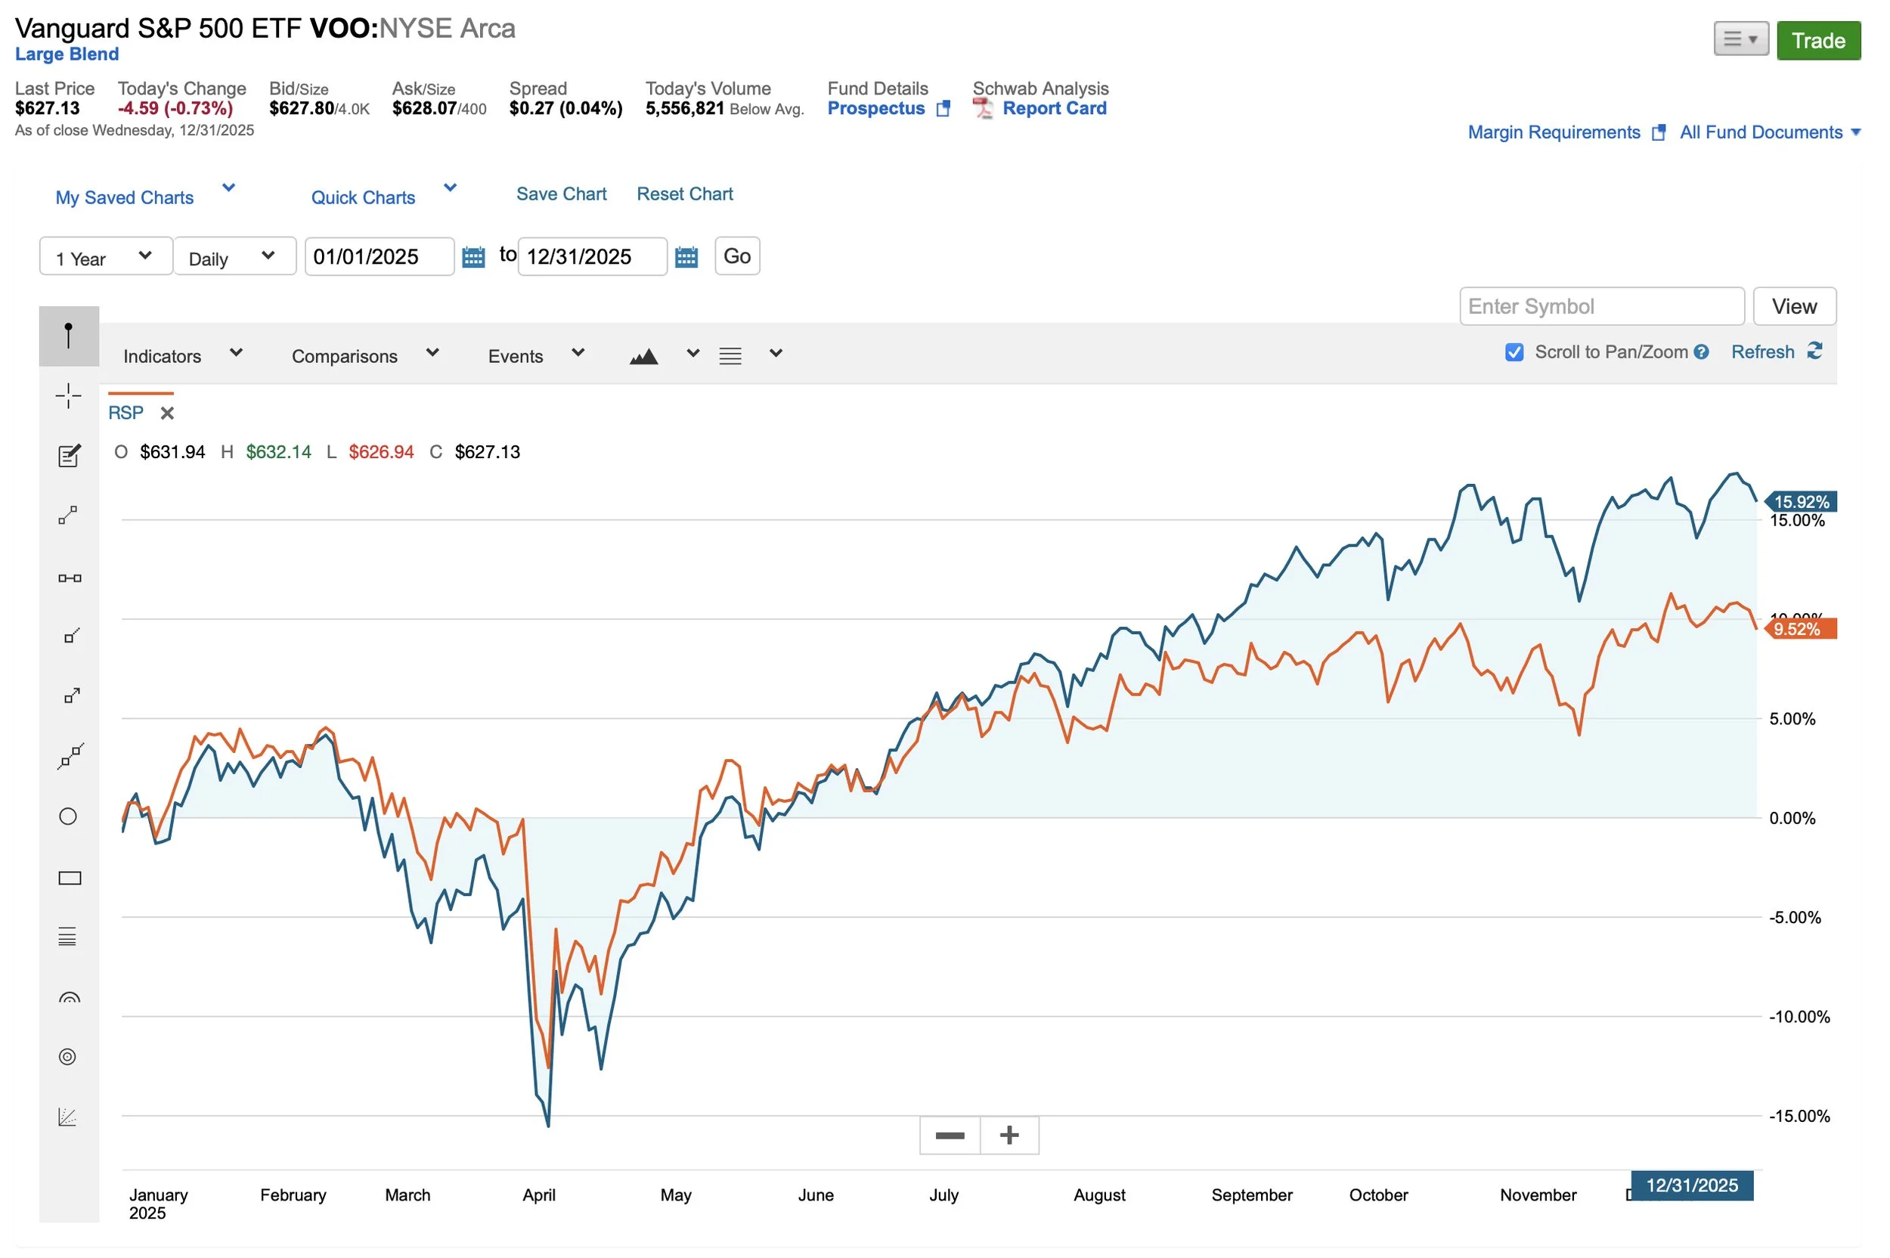Open the Daily frequency dropdown
The image size is (1890, 1258).
tap(234, 257)
